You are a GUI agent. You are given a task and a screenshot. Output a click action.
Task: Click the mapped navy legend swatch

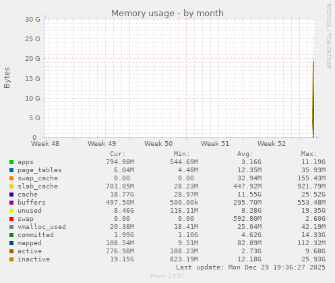coord(11,243)
